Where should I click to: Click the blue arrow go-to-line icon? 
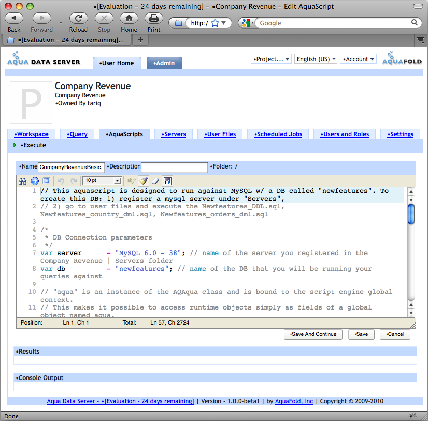[x=34, y=181]
